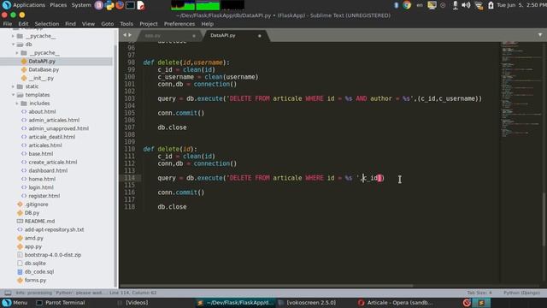Open the Preferences menu
547x308 pixels.
[x=179, y=24]
